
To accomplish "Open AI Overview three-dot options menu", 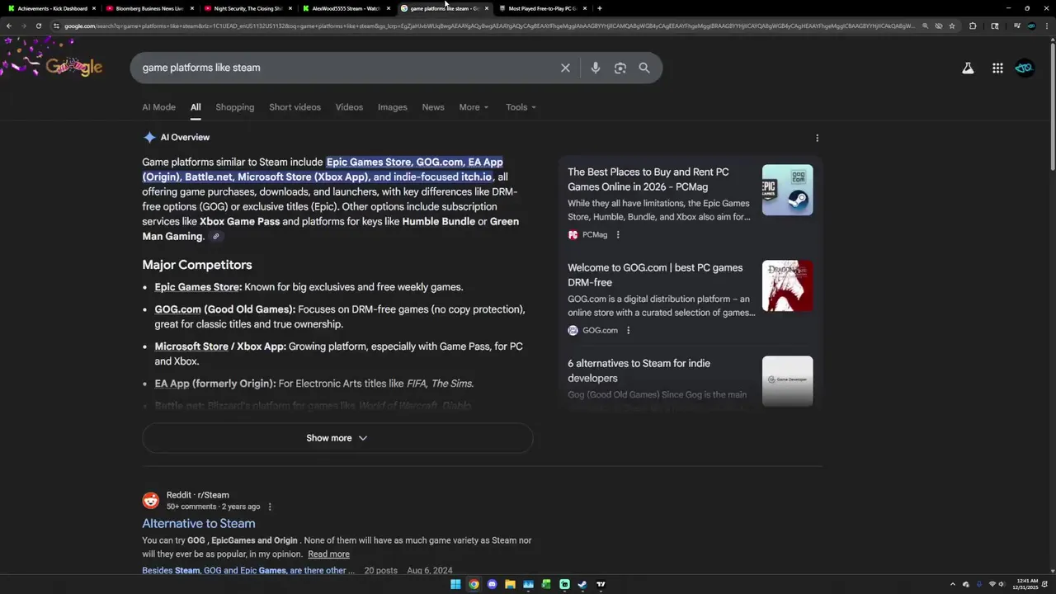I will pos(817,138).
